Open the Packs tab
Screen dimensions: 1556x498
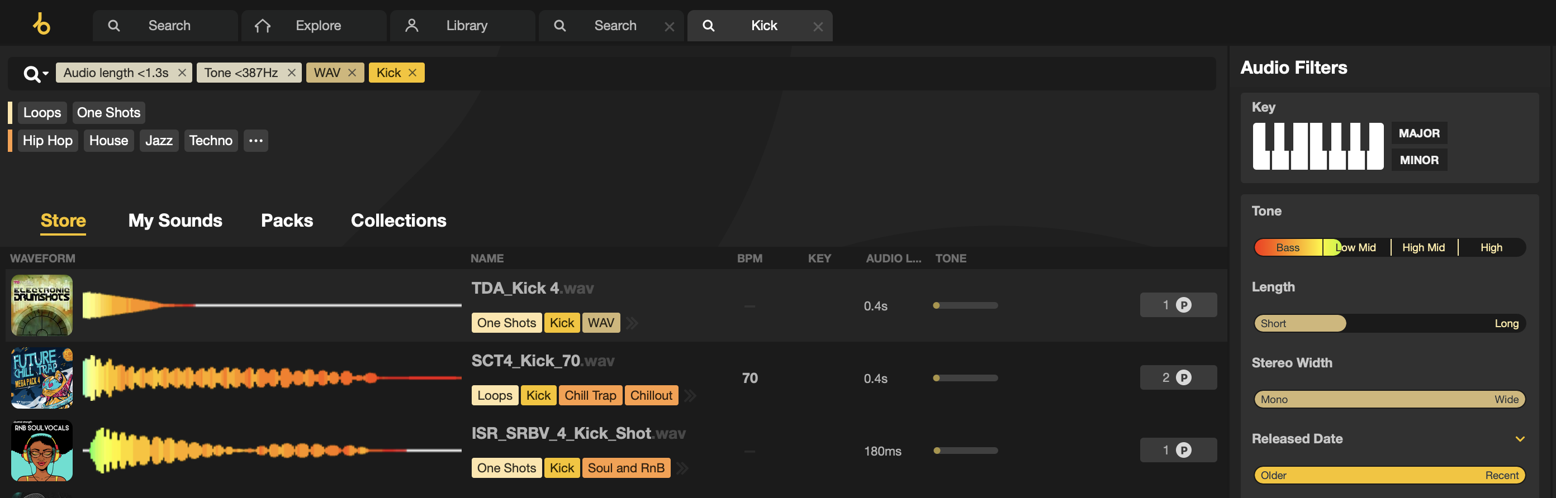point(287,221)
